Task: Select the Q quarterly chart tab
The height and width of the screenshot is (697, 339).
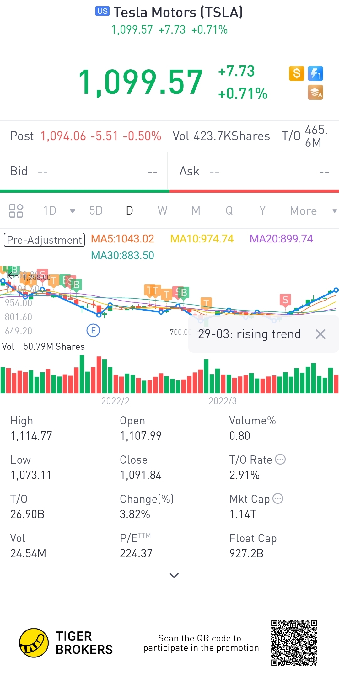Action: 229,210
